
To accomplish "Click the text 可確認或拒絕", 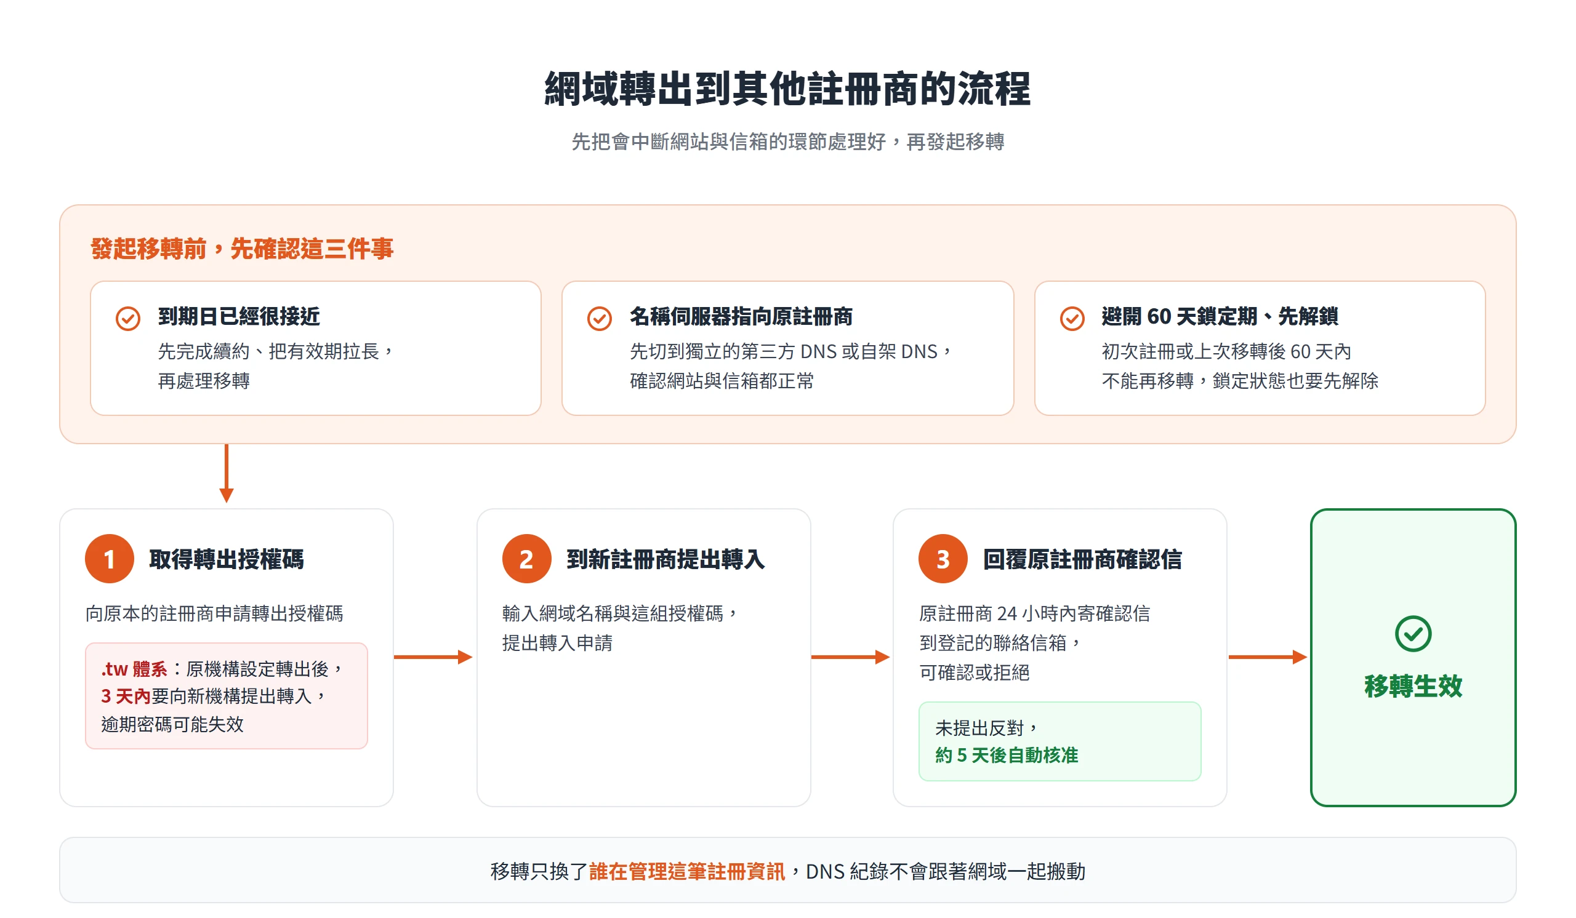I will click(x=975, y=672).
